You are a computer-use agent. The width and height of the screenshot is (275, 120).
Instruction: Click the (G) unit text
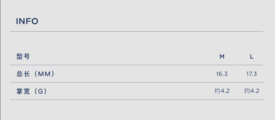point(40,91)
